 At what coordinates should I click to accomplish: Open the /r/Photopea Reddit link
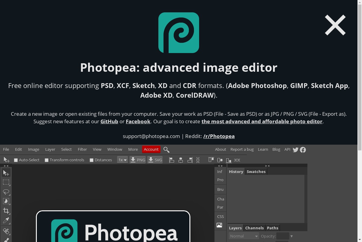tap(219, 136)
